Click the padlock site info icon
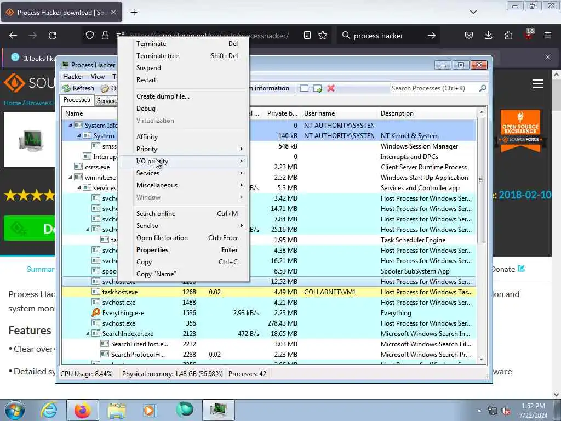 [x=105, y=36]
